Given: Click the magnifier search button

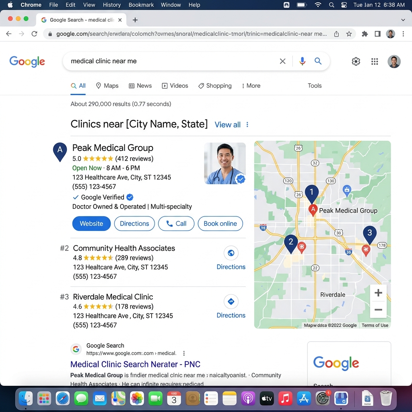Looking at the screenshot, I should (318, 61).
